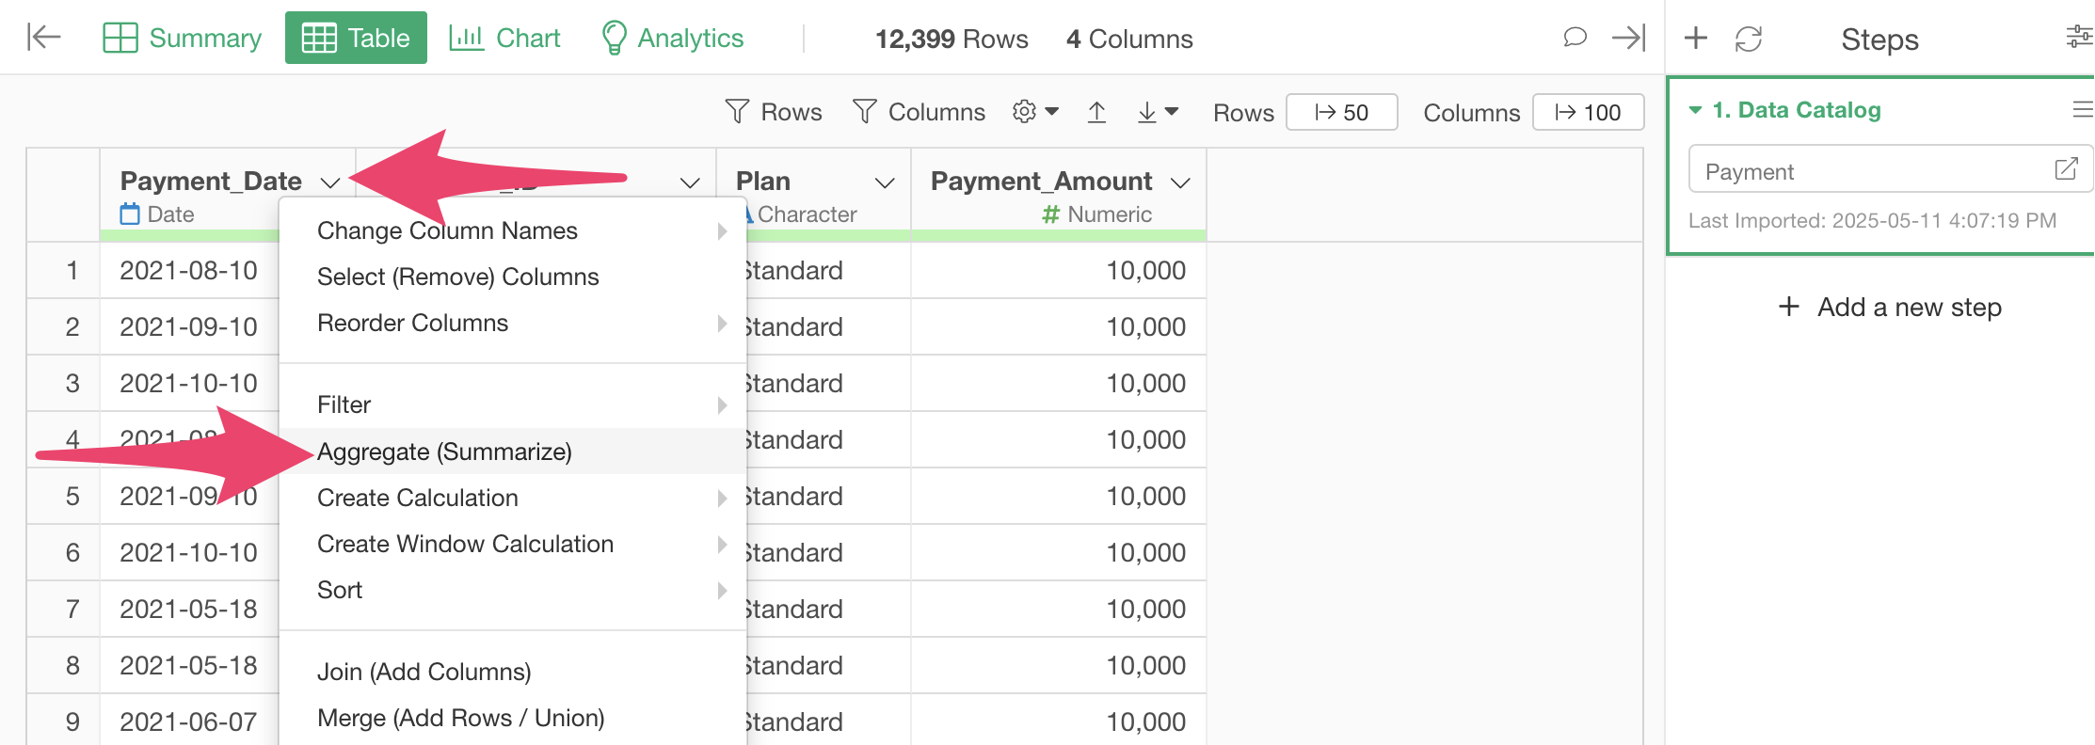Switch to the Summary tab

(183, 38)
